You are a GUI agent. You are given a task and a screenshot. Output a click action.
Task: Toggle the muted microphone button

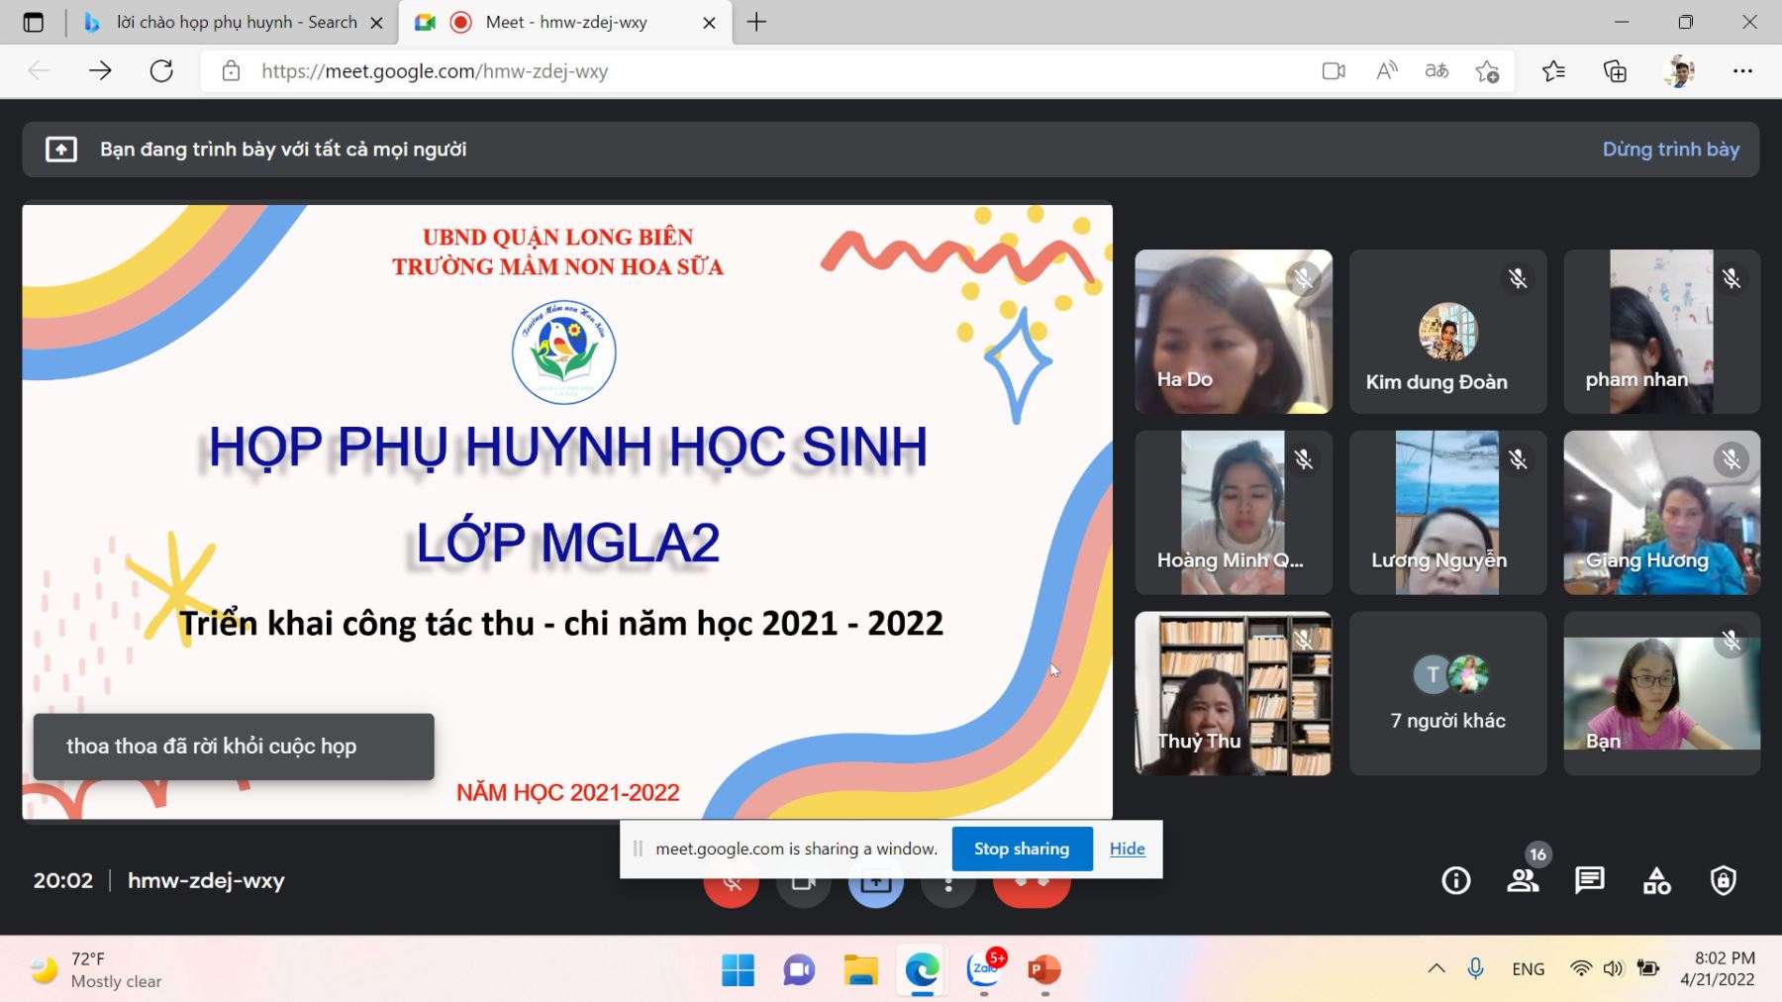732,890
